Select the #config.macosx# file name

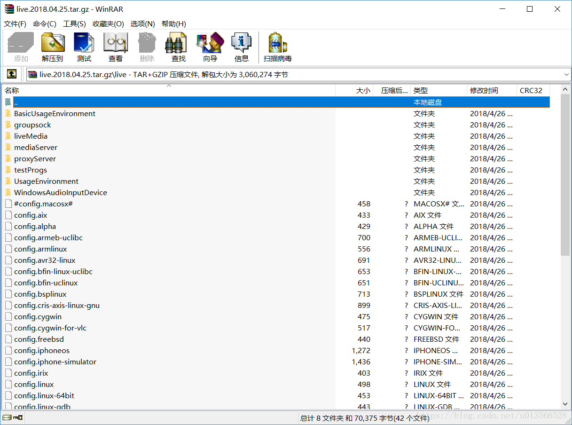pyautogui.click(x=43, y=204)
